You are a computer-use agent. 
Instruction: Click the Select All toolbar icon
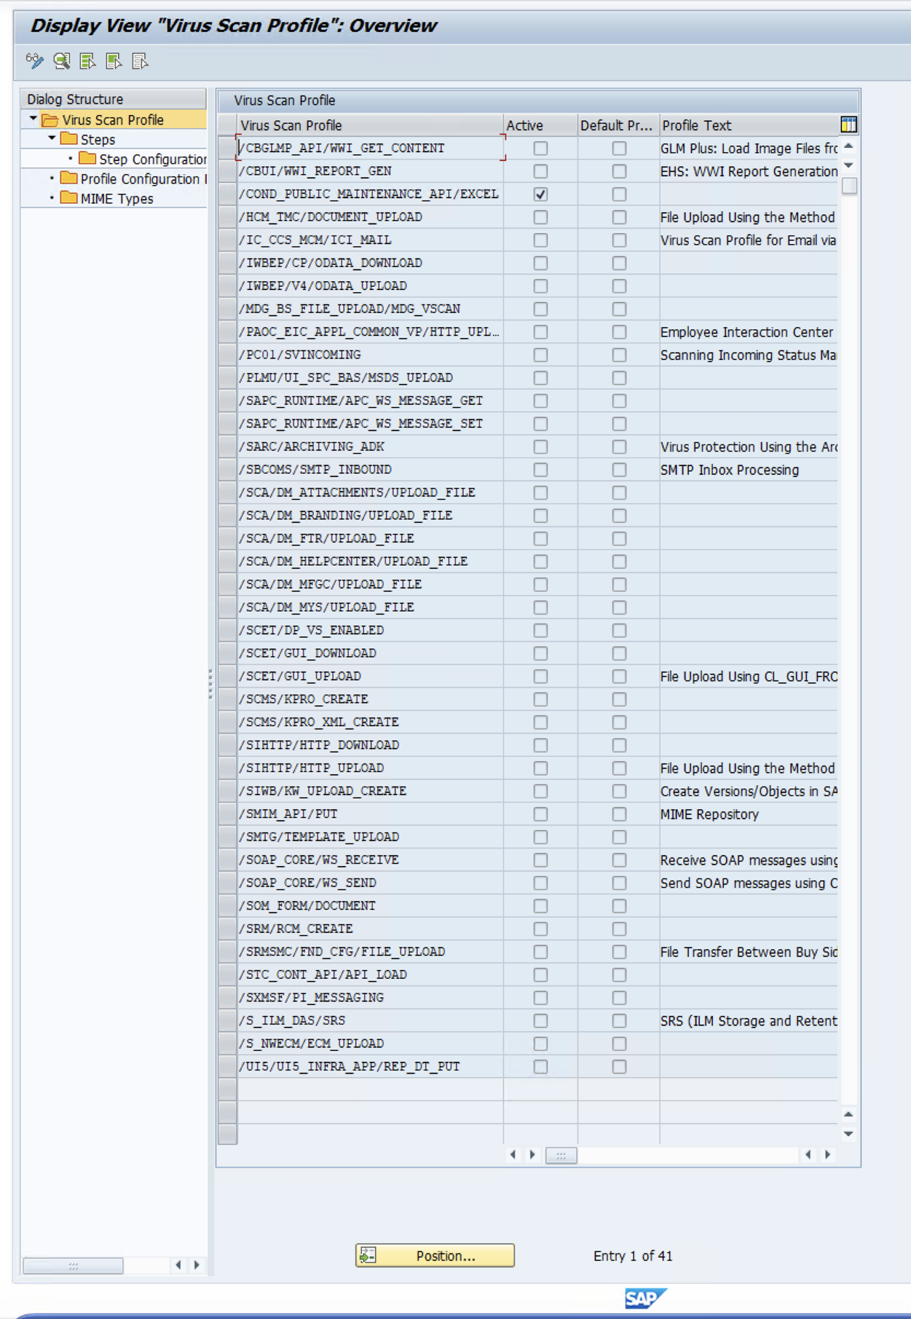[x=88, y=62]
